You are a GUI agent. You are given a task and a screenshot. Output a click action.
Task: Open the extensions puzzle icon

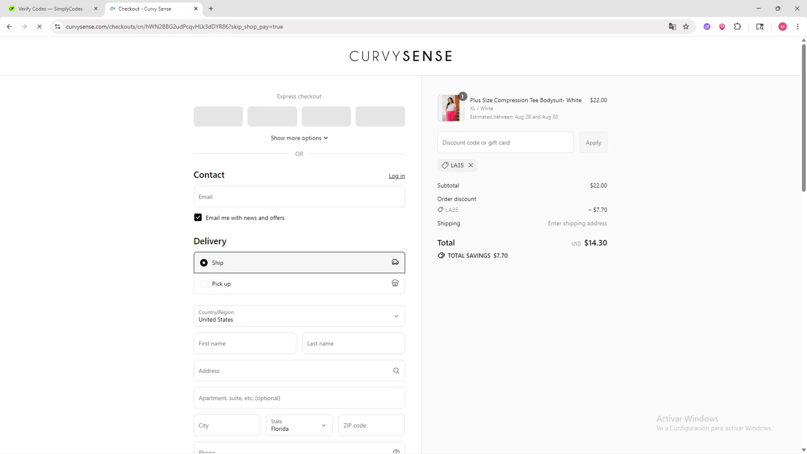pos(738,26)
